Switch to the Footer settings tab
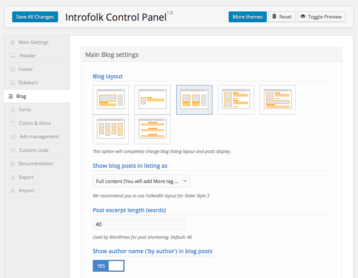The image size is (358, 278). pos(25,69)
